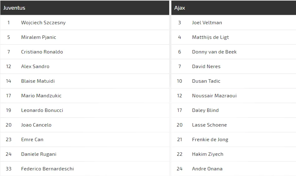296x176 pixels.
Task: Open Joel Veltman player entry
Action: (x=207, y=23)
